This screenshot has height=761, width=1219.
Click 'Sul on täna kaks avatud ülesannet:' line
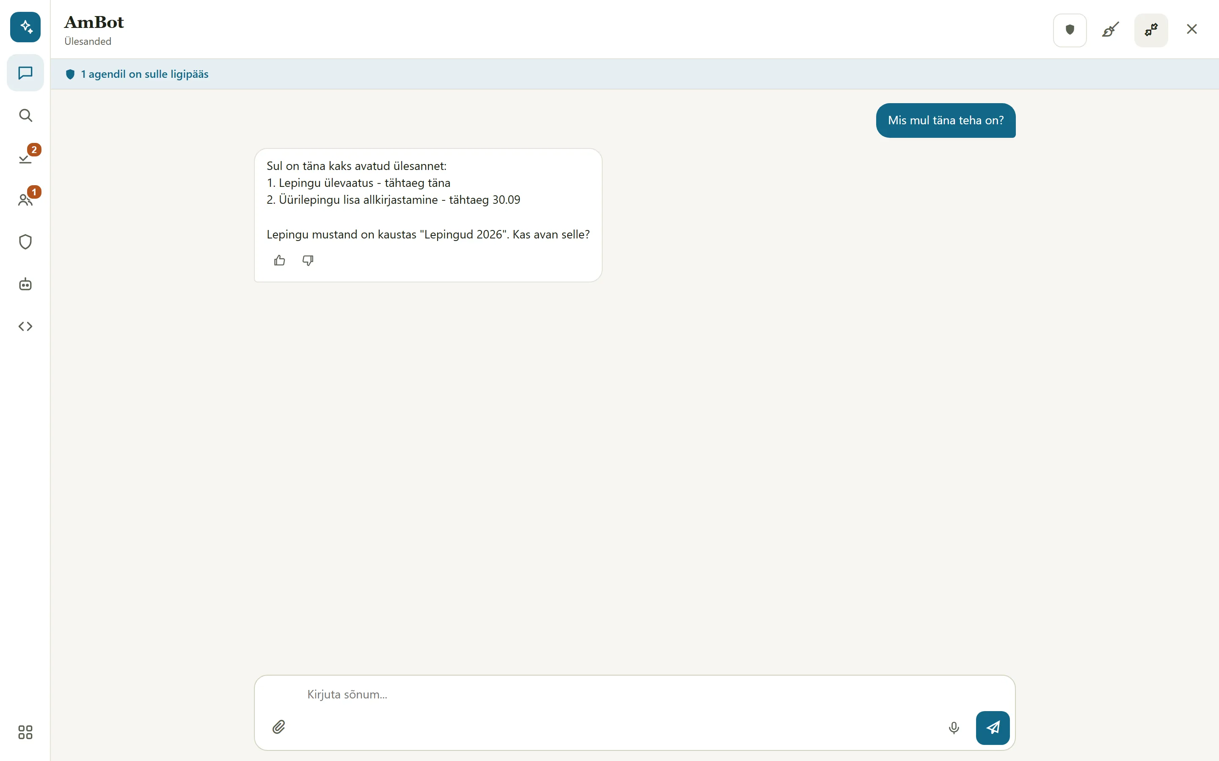[x=357, y=166]
